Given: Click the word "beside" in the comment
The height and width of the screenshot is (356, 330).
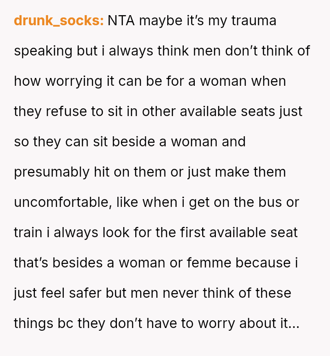Looking at the screenshot, I should tap(133, 142).
